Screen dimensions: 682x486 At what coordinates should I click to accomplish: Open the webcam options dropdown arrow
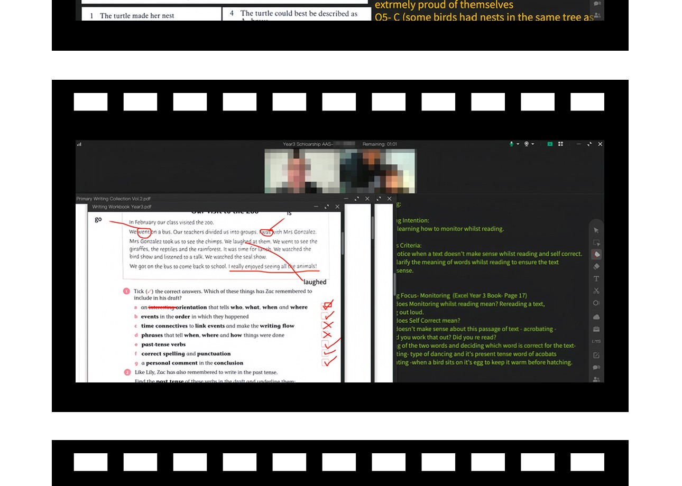click(x=532, y=144)
